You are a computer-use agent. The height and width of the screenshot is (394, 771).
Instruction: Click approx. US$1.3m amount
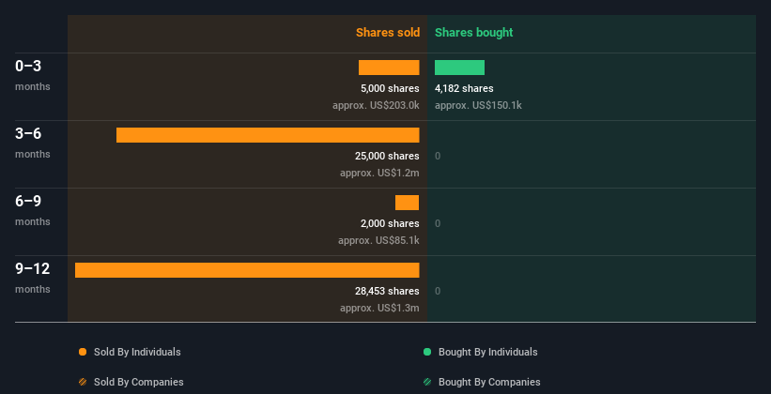tap(379, 308)
